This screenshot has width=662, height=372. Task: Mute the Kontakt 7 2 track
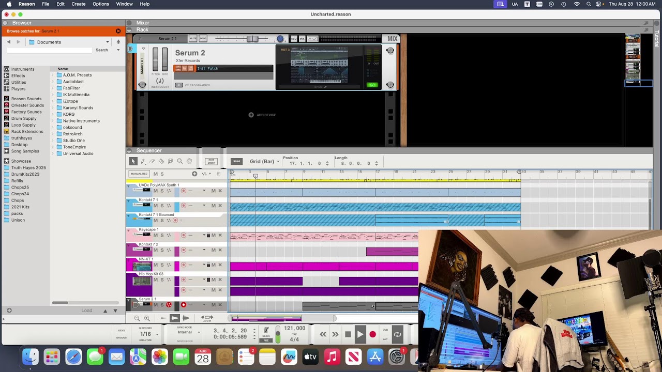click(155, 250)
